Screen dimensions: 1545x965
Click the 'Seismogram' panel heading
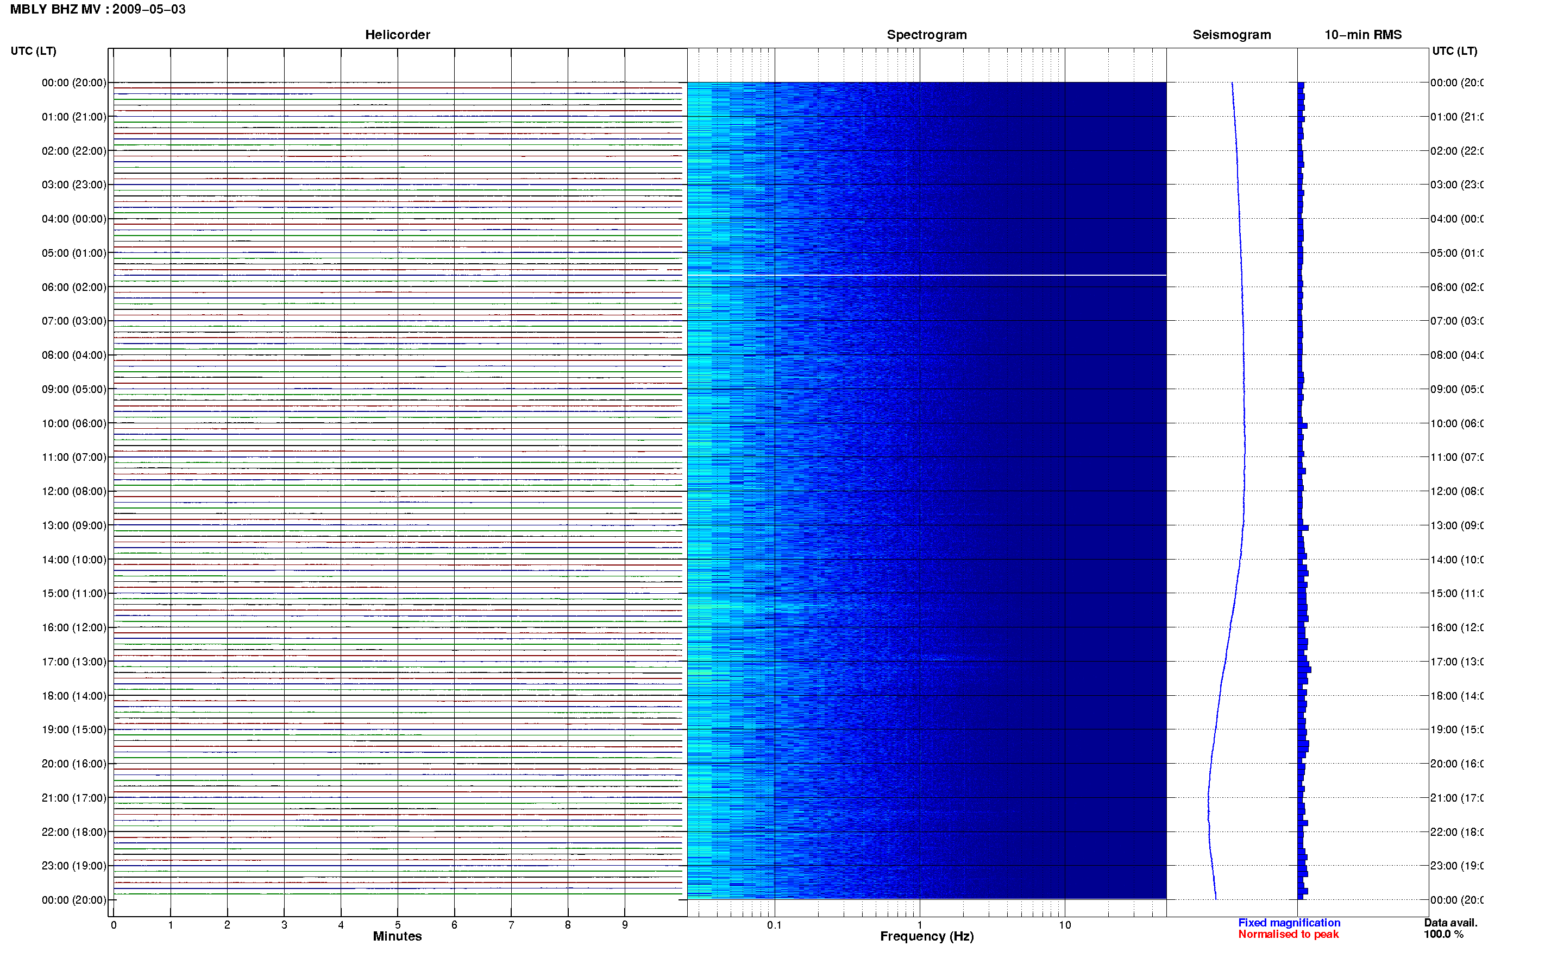pos(1232,35)
